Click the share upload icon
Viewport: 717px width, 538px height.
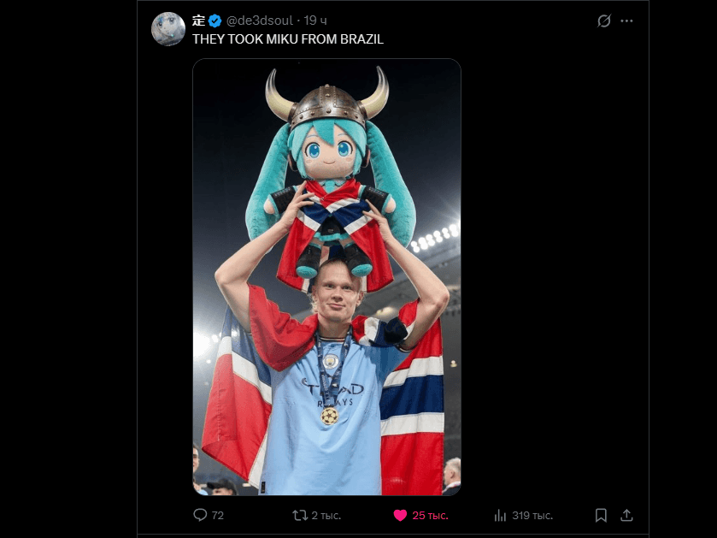pos(626,516)
